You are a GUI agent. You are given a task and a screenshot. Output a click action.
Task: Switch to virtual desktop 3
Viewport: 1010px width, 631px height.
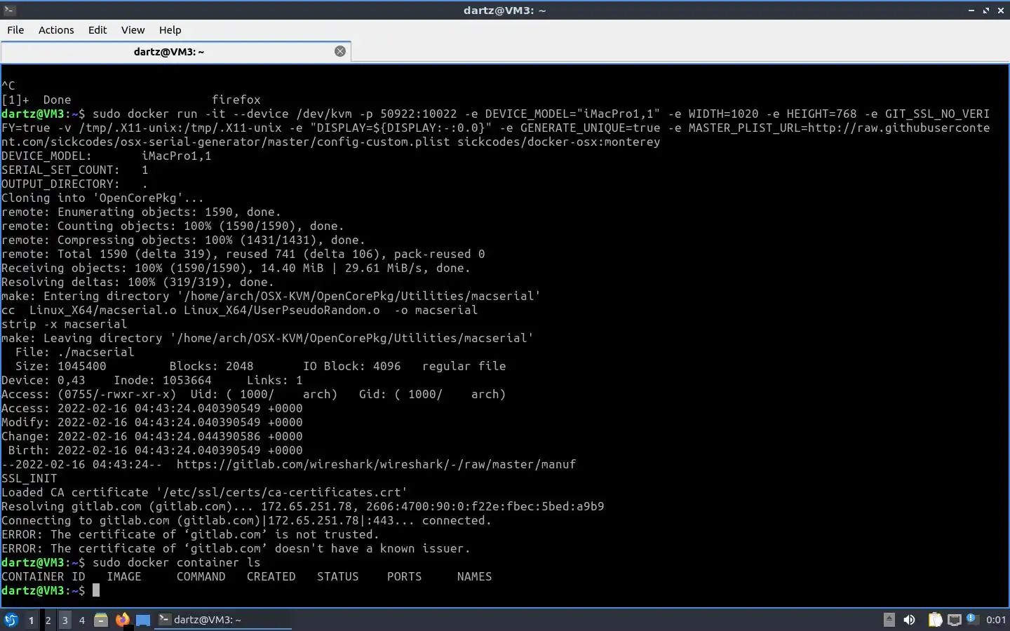click(x=65, y=620)
